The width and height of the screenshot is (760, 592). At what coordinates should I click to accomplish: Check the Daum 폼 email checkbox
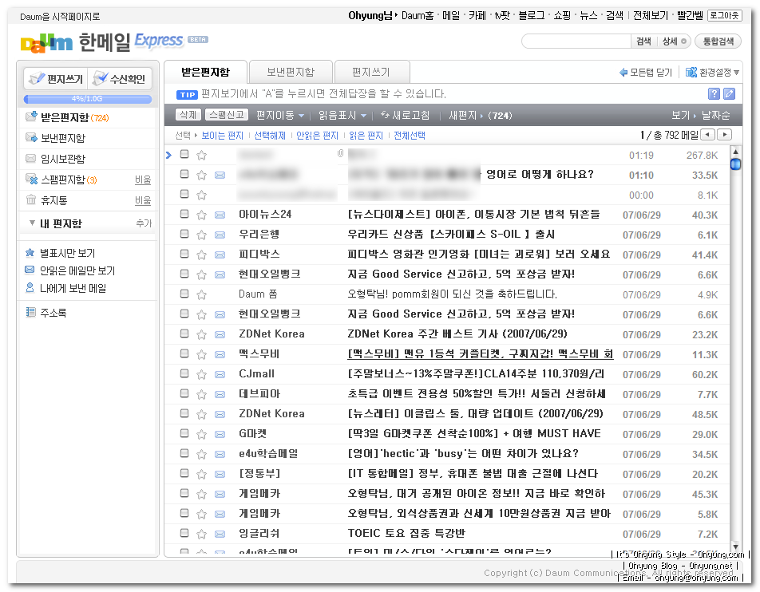[184, 293]
